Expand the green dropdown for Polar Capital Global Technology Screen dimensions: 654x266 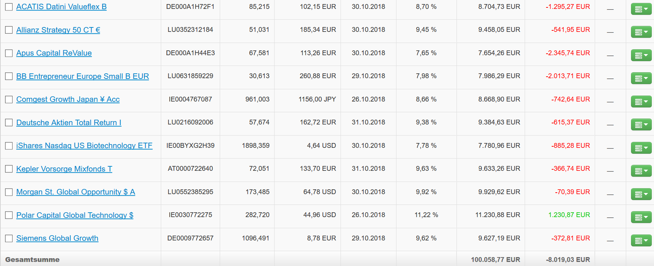click(641, 217)
